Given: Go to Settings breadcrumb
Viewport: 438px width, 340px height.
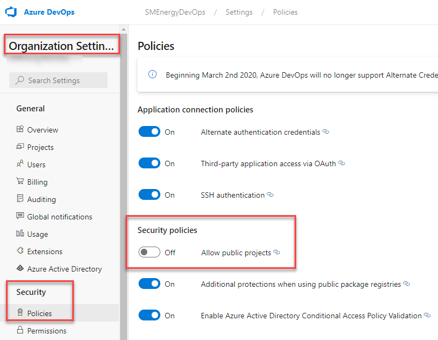Looking at the screenshot, I should pos(239,12).
